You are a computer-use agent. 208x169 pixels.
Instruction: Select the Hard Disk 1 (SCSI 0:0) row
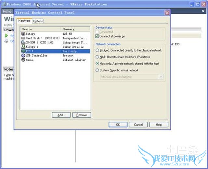(56, 38)
